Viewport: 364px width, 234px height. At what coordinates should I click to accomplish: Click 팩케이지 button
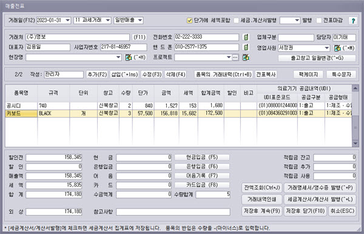coord(308,75)
